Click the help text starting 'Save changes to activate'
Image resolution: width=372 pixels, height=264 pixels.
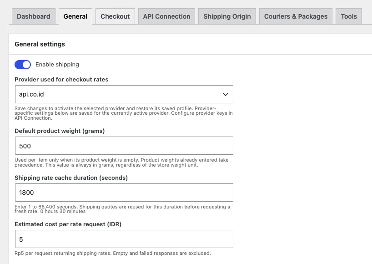pyautogui.click(x=124, y=113)
